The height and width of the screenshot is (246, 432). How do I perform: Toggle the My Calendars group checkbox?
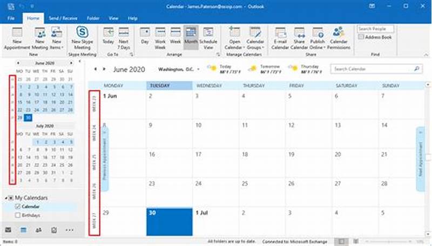(x=11, y=198)
